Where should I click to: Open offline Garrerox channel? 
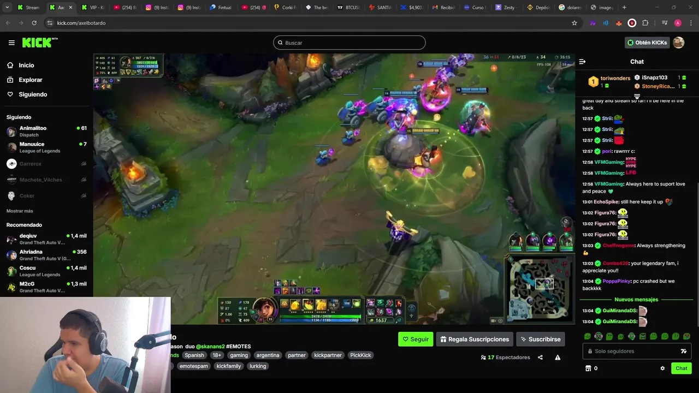tap(46, 164)
